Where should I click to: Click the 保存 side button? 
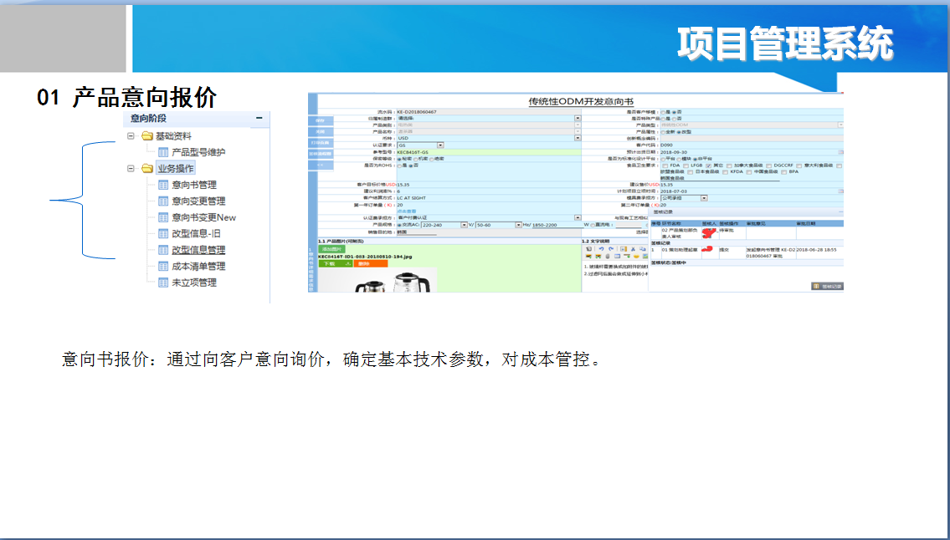point(321,120)
